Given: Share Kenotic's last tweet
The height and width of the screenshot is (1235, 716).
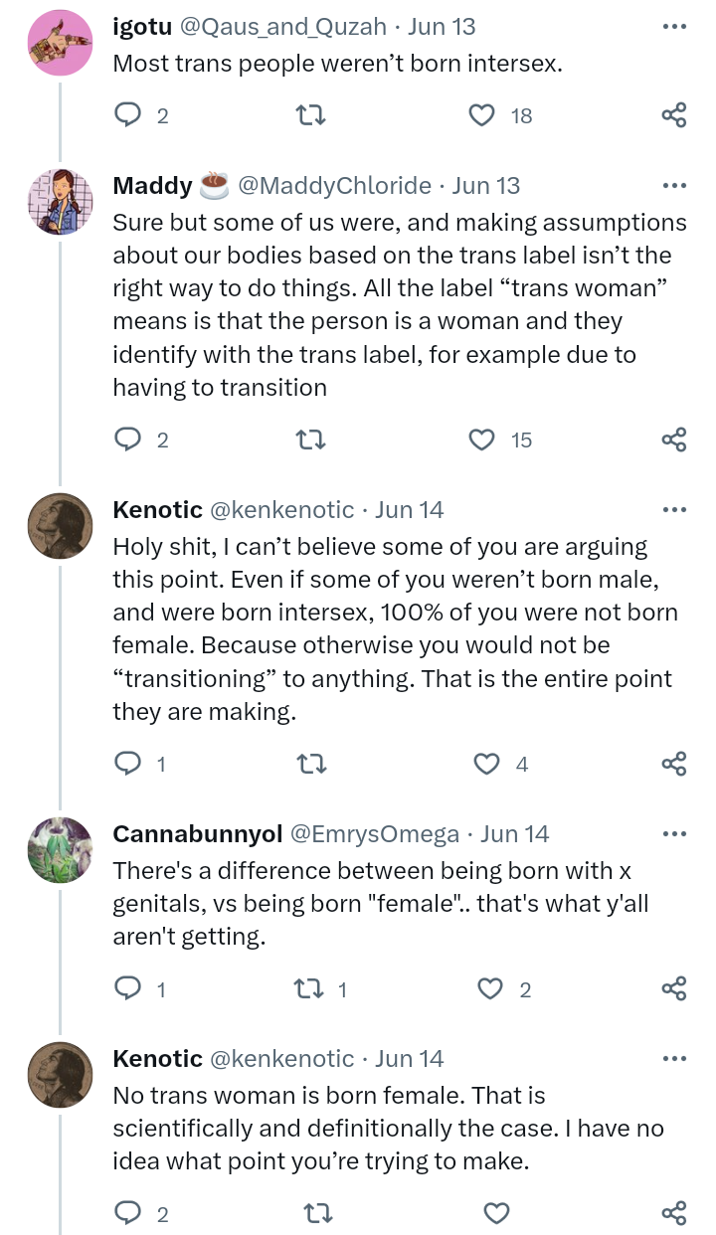Looking at the screenshot, I should point(674,1213).
